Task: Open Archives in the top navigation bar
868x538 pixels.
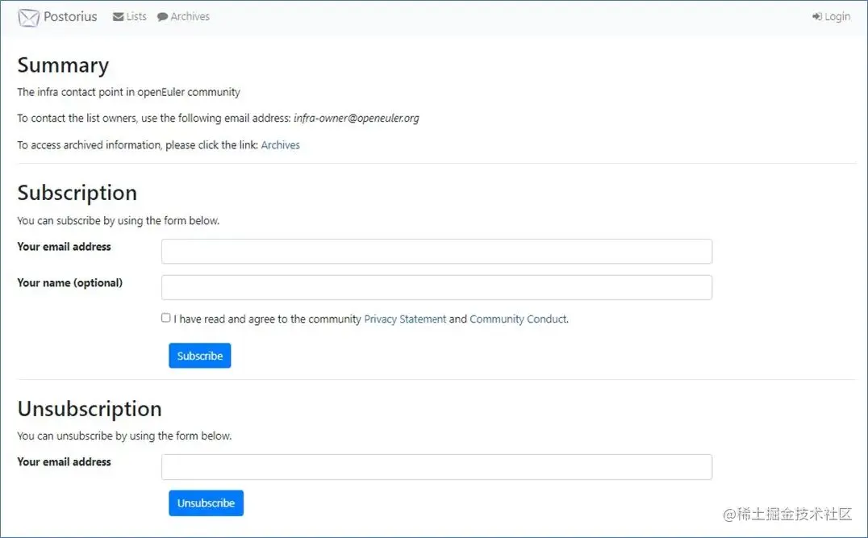Action: pos(183,17)
